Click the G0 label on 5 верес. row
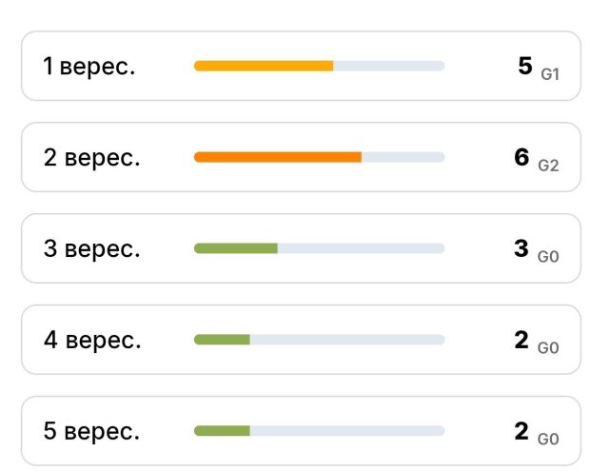This screenshot has width=590, height=471. pos(548,440)
